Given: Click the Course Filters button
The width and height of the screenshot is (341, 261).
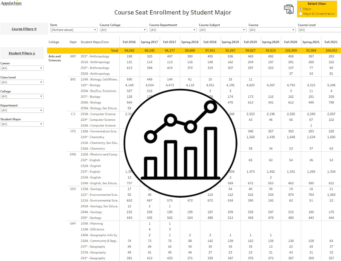Looking at the screenshot, I should [24, 29].
